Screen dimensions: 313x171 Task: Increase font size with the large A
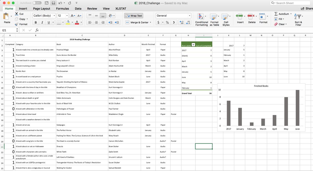pos(73,16)
